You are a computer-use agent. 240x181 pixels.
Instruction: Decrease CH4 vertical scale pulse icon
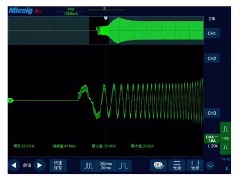[225, 147]
